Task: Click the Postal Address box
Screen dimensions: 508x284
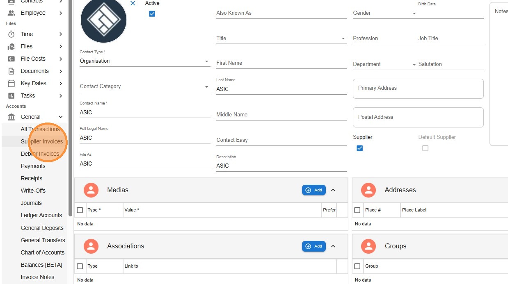Action: tap(418, 117)
